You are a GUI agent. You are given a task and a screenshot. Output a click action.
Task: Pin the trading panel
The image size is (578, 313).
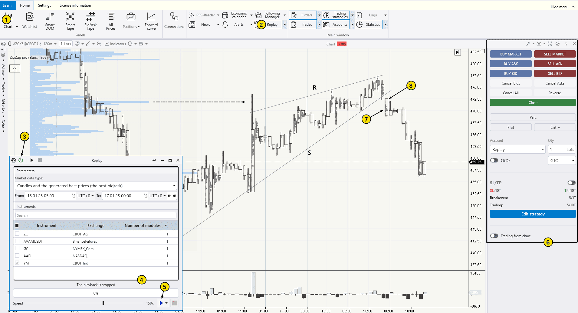coord(567,44)
